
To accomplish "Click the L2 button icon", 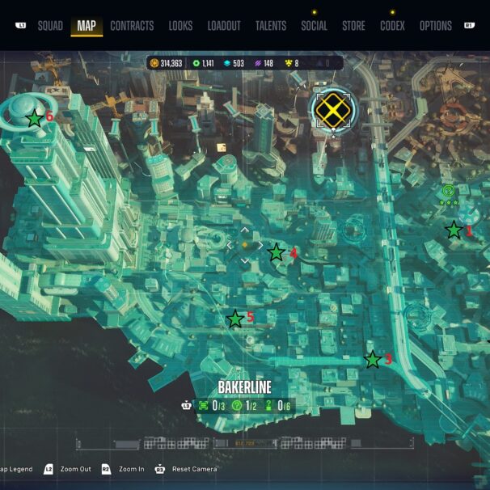I will coord(49,469).
